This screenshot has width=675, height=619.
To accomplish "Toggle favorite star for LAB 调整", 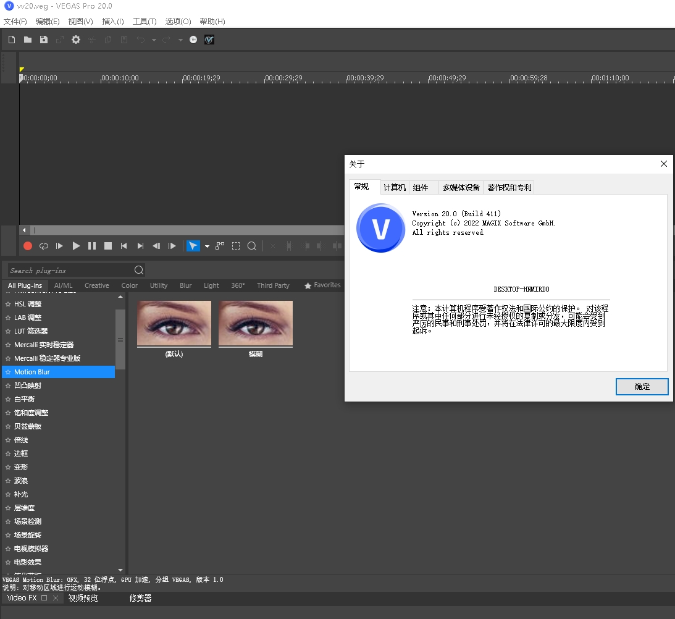I will (8, 318).
